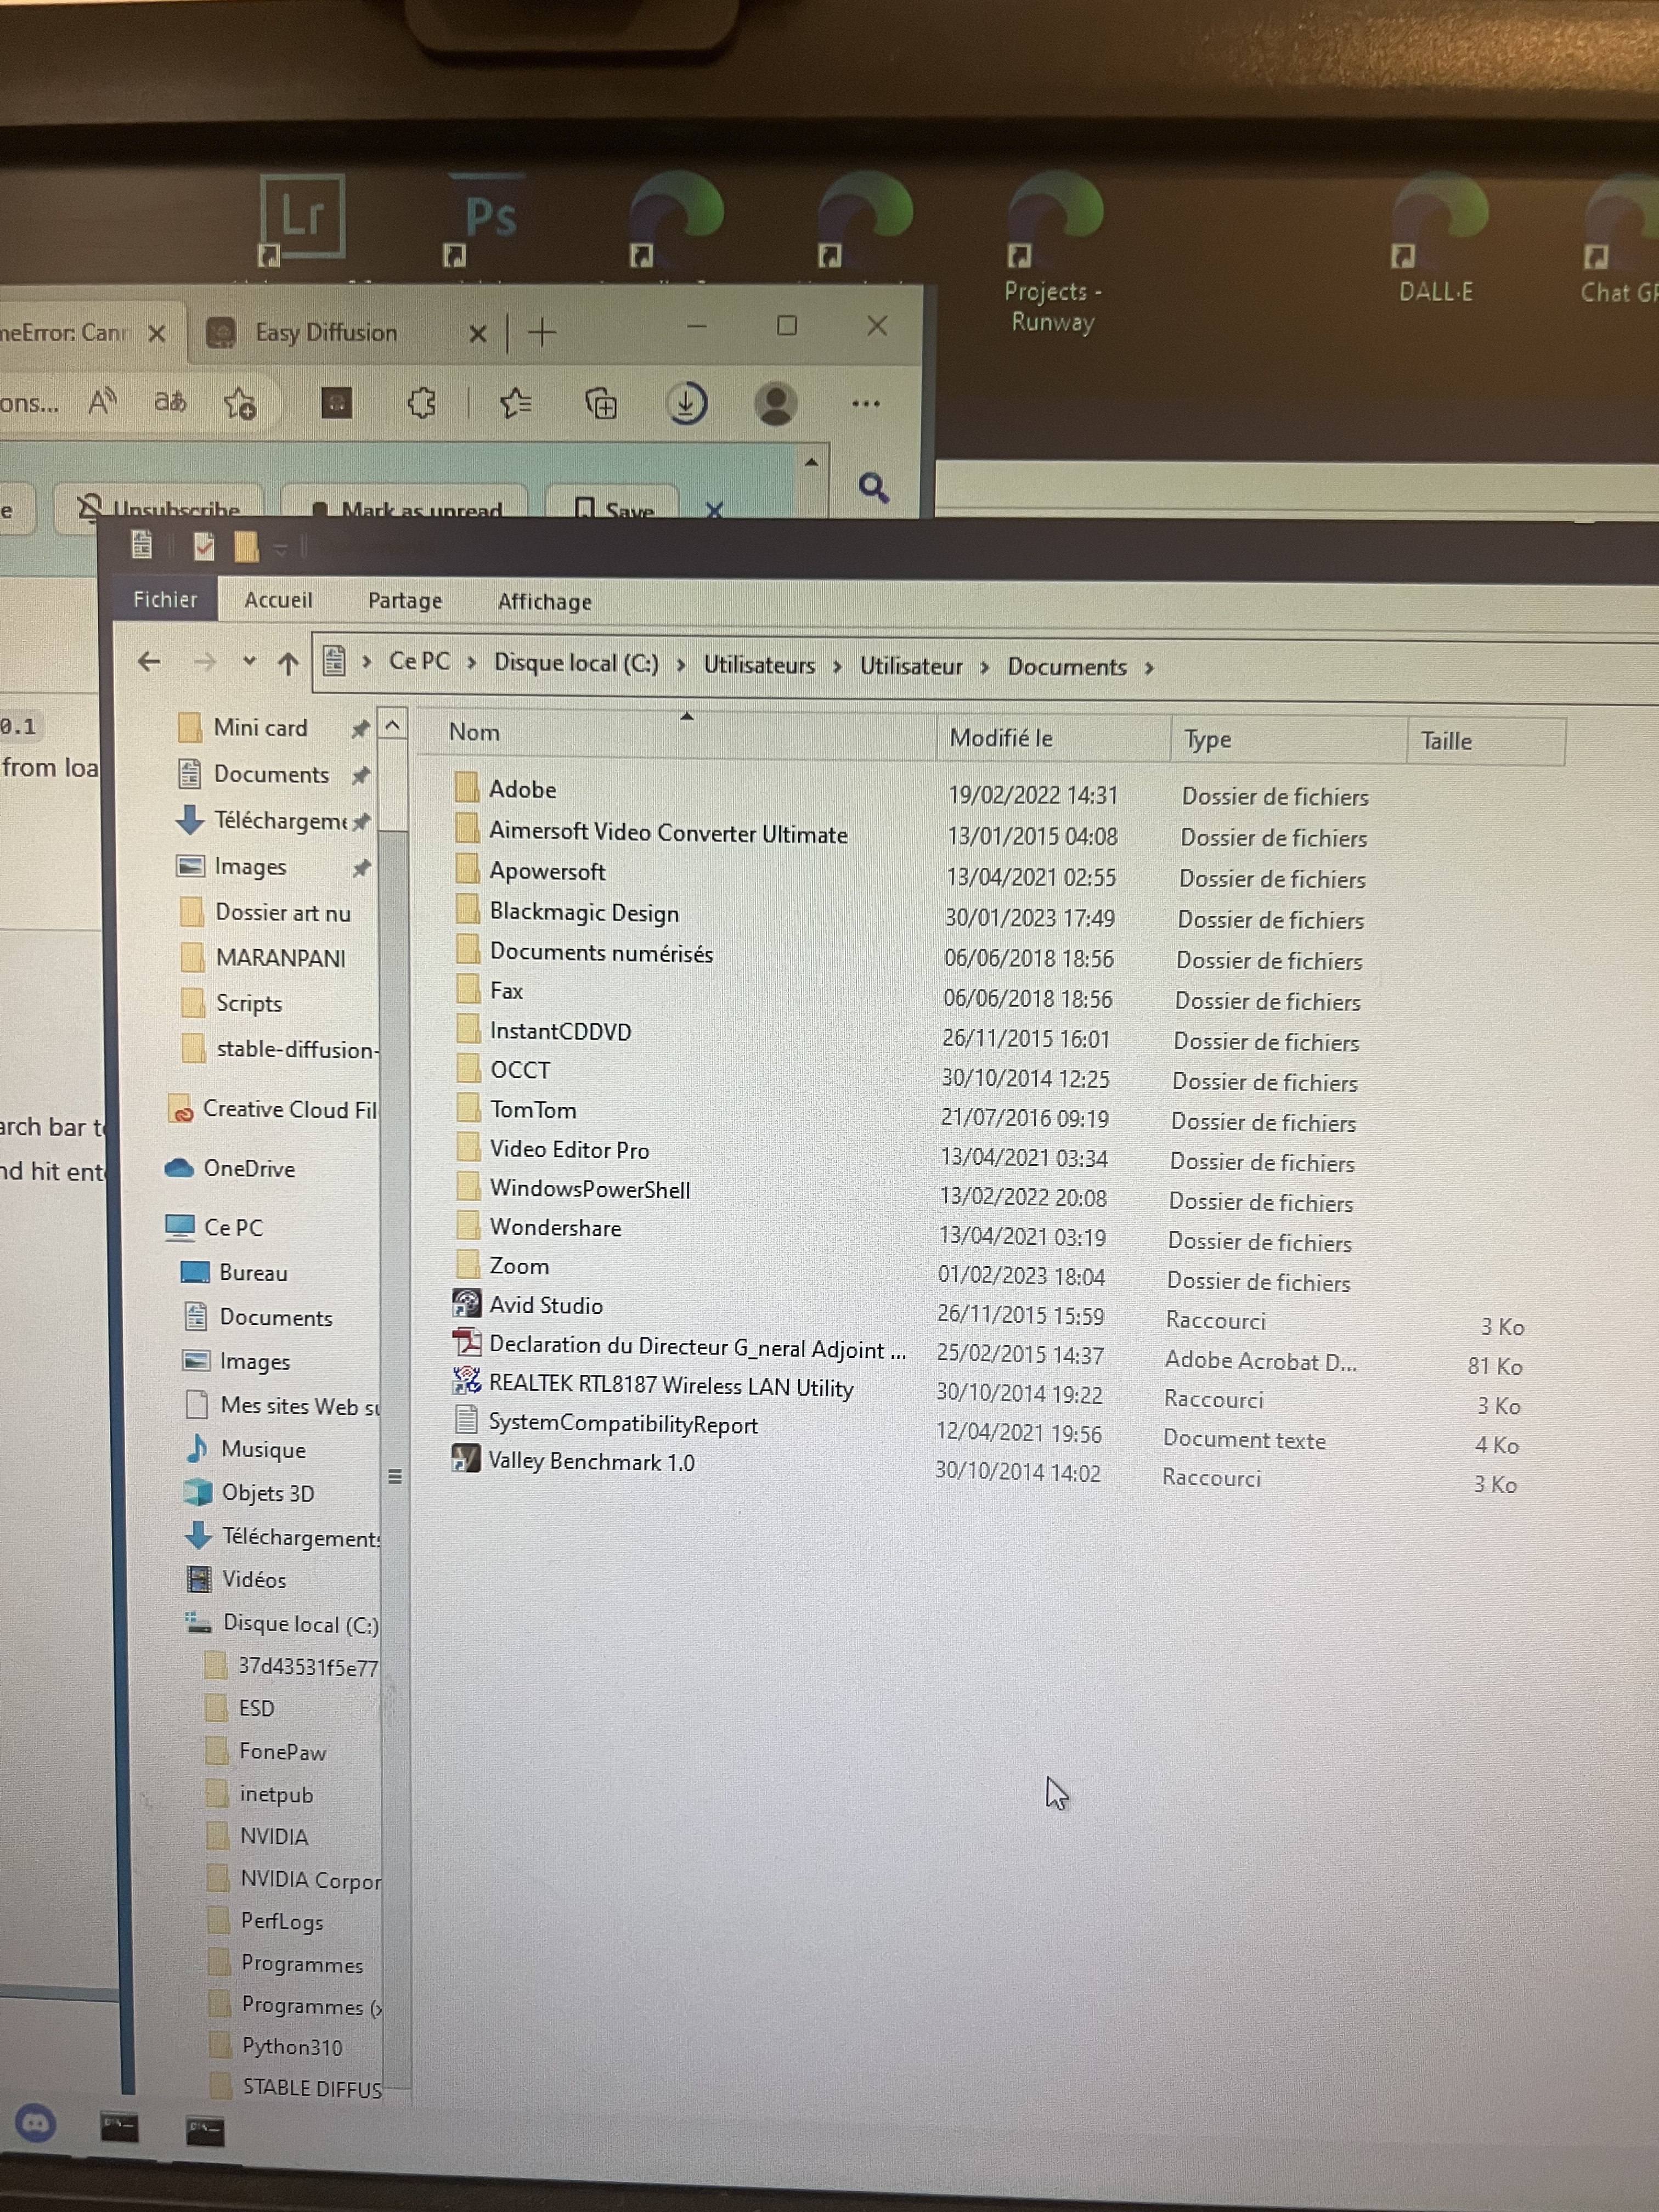
Task: Click the Edge profile avatar icon
Action: click(x=775, y=404)
